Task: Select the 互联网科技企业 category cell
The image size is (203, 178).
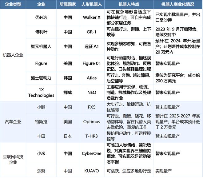Action: (x=13, y=160)
